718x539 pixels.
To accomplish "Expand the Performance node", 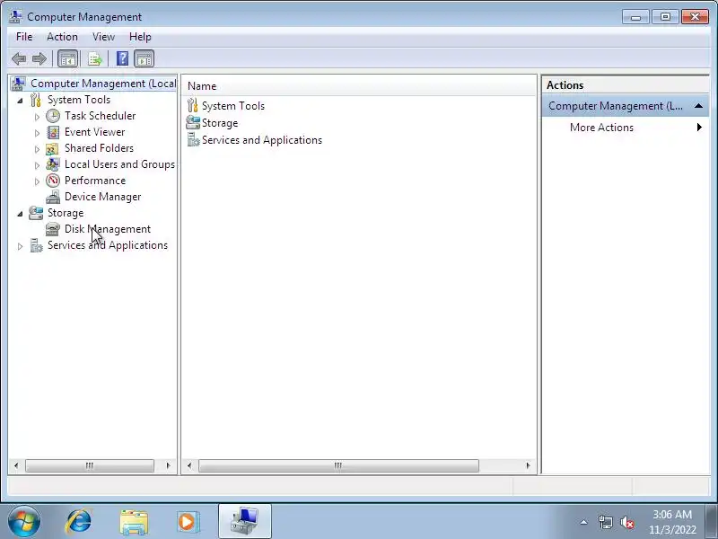I will point(37,181).
